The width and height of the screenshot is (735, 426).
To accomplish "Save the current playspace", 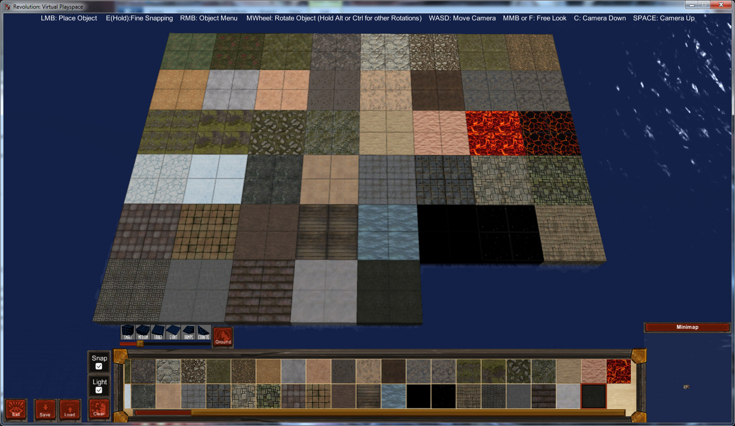I will [45, 410].
